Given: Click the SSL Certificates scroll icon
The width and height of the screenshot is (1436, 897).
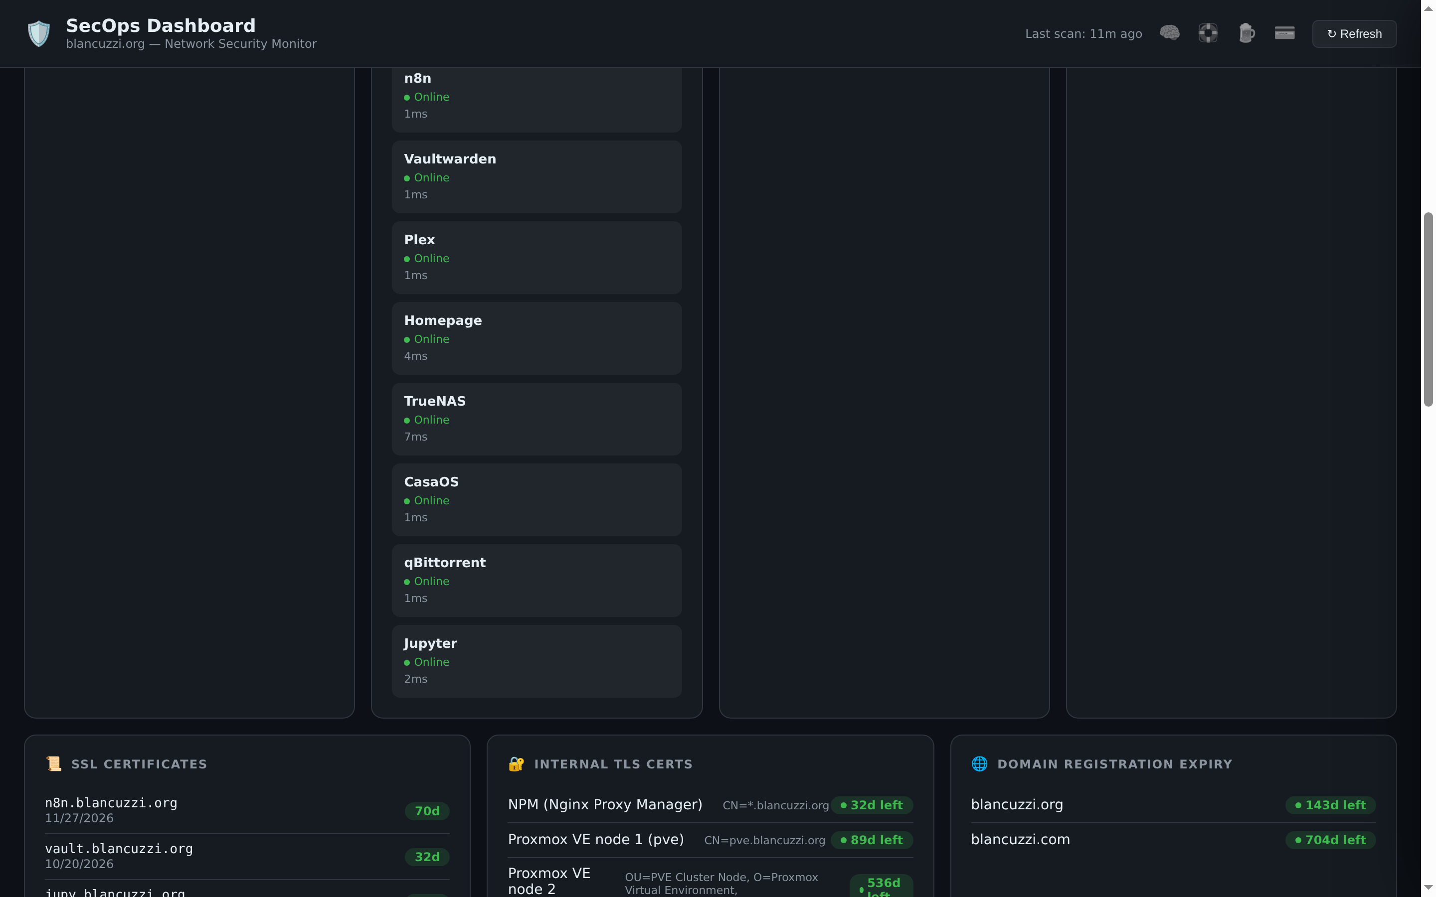Looking at the screenshot, I should tap(53, 764).
